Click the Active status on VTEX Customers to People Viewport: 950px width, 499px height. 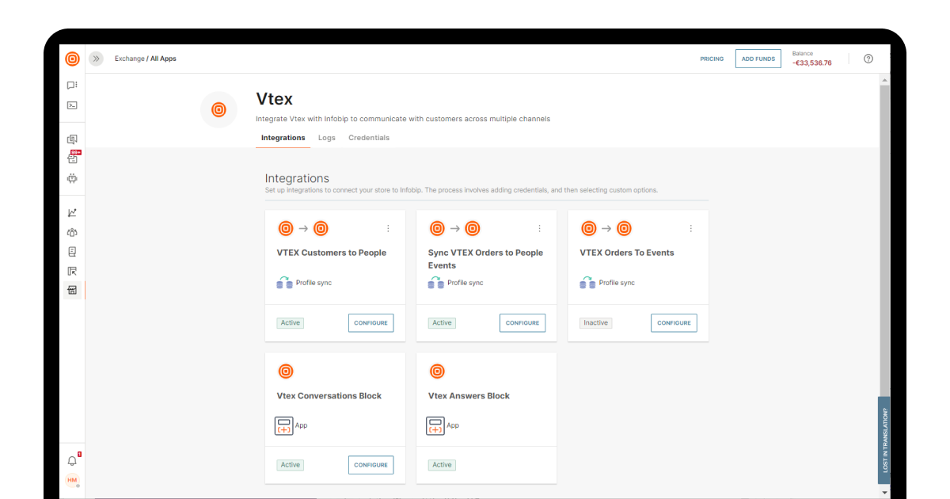[291, 323]
